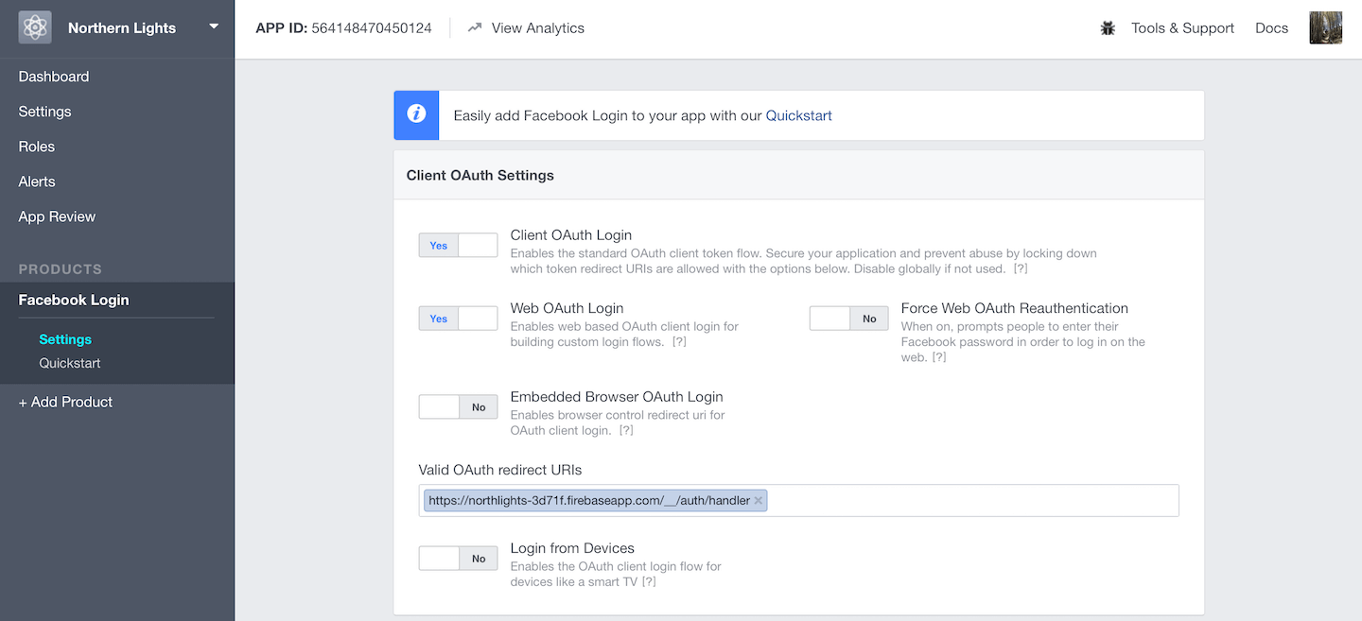
Task: Toggle Force Web OAuth Reauthentication switch
Action: 848,319
